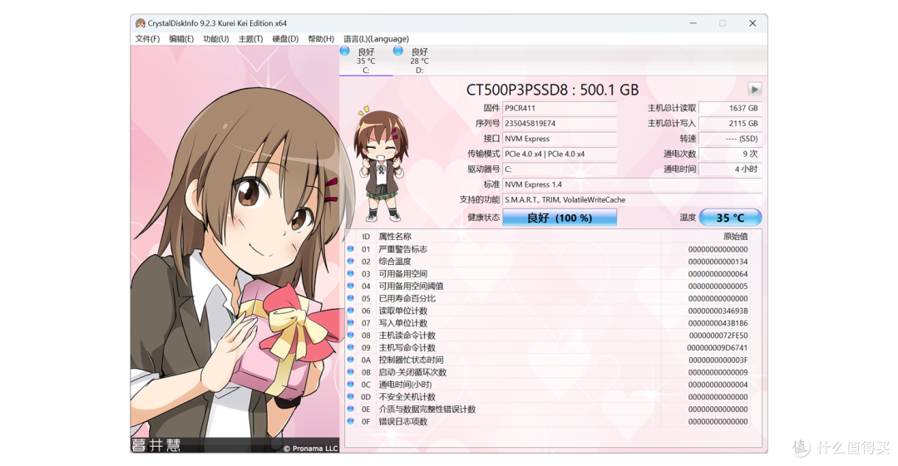898x466 pixels.
Task: Click the 35 °C temperature button
Action: coord(730,218)
